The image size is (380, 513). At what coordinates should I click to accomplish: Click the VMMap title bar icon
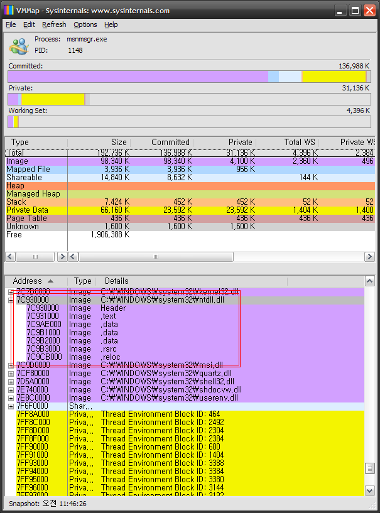8,11
